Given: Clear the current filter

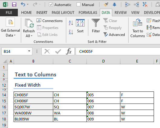Looking at the screenshot, I should [x=110, y=21].
